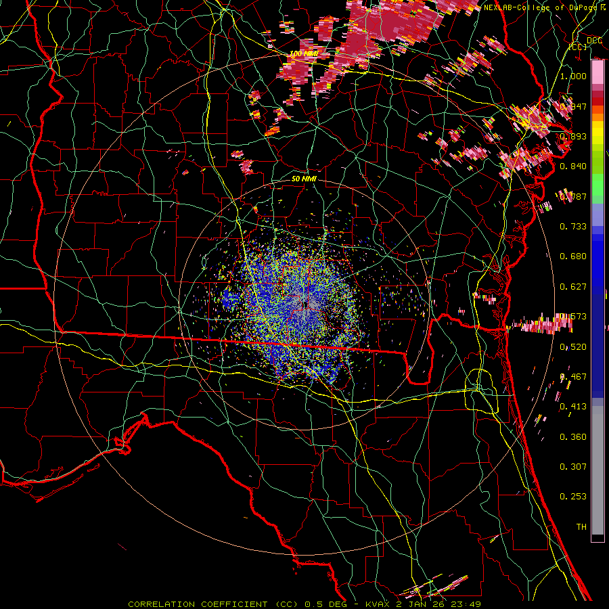Select the 0.627 scale value

(x=573, y=287)
